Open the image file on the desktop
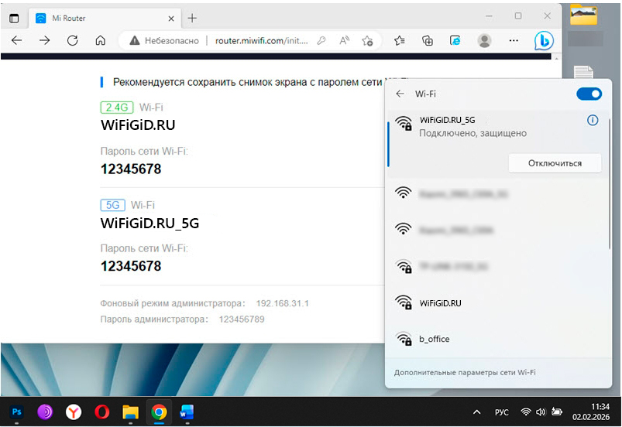Image resolution: width=622 pixels, height=427 pixels. click(583, 14)
